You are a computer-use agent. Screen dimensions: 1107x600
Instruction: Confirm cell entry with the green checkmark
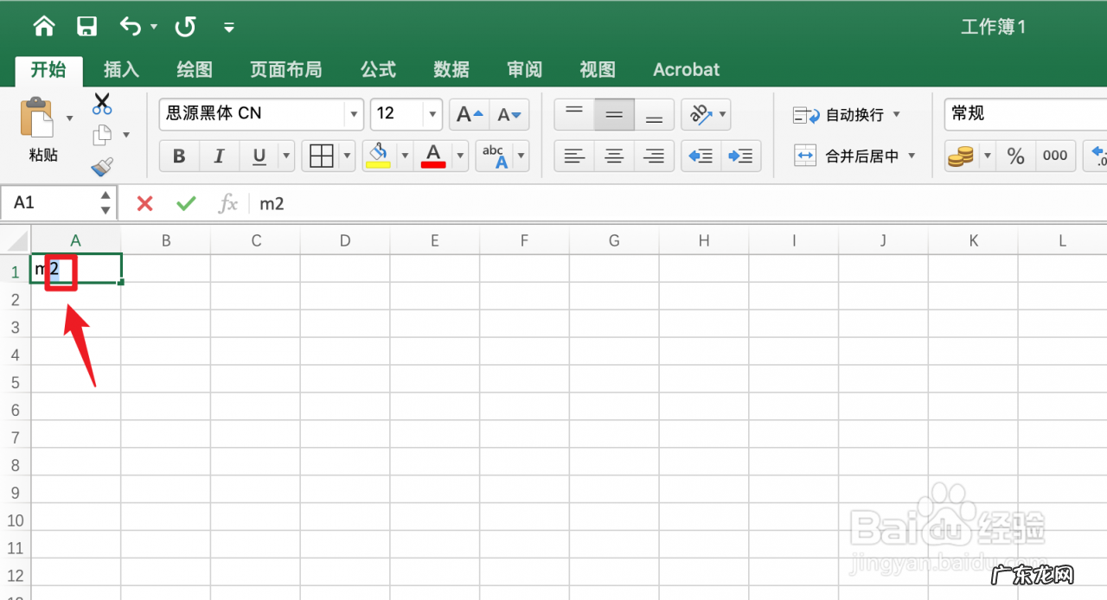click(x=185, y=204)
